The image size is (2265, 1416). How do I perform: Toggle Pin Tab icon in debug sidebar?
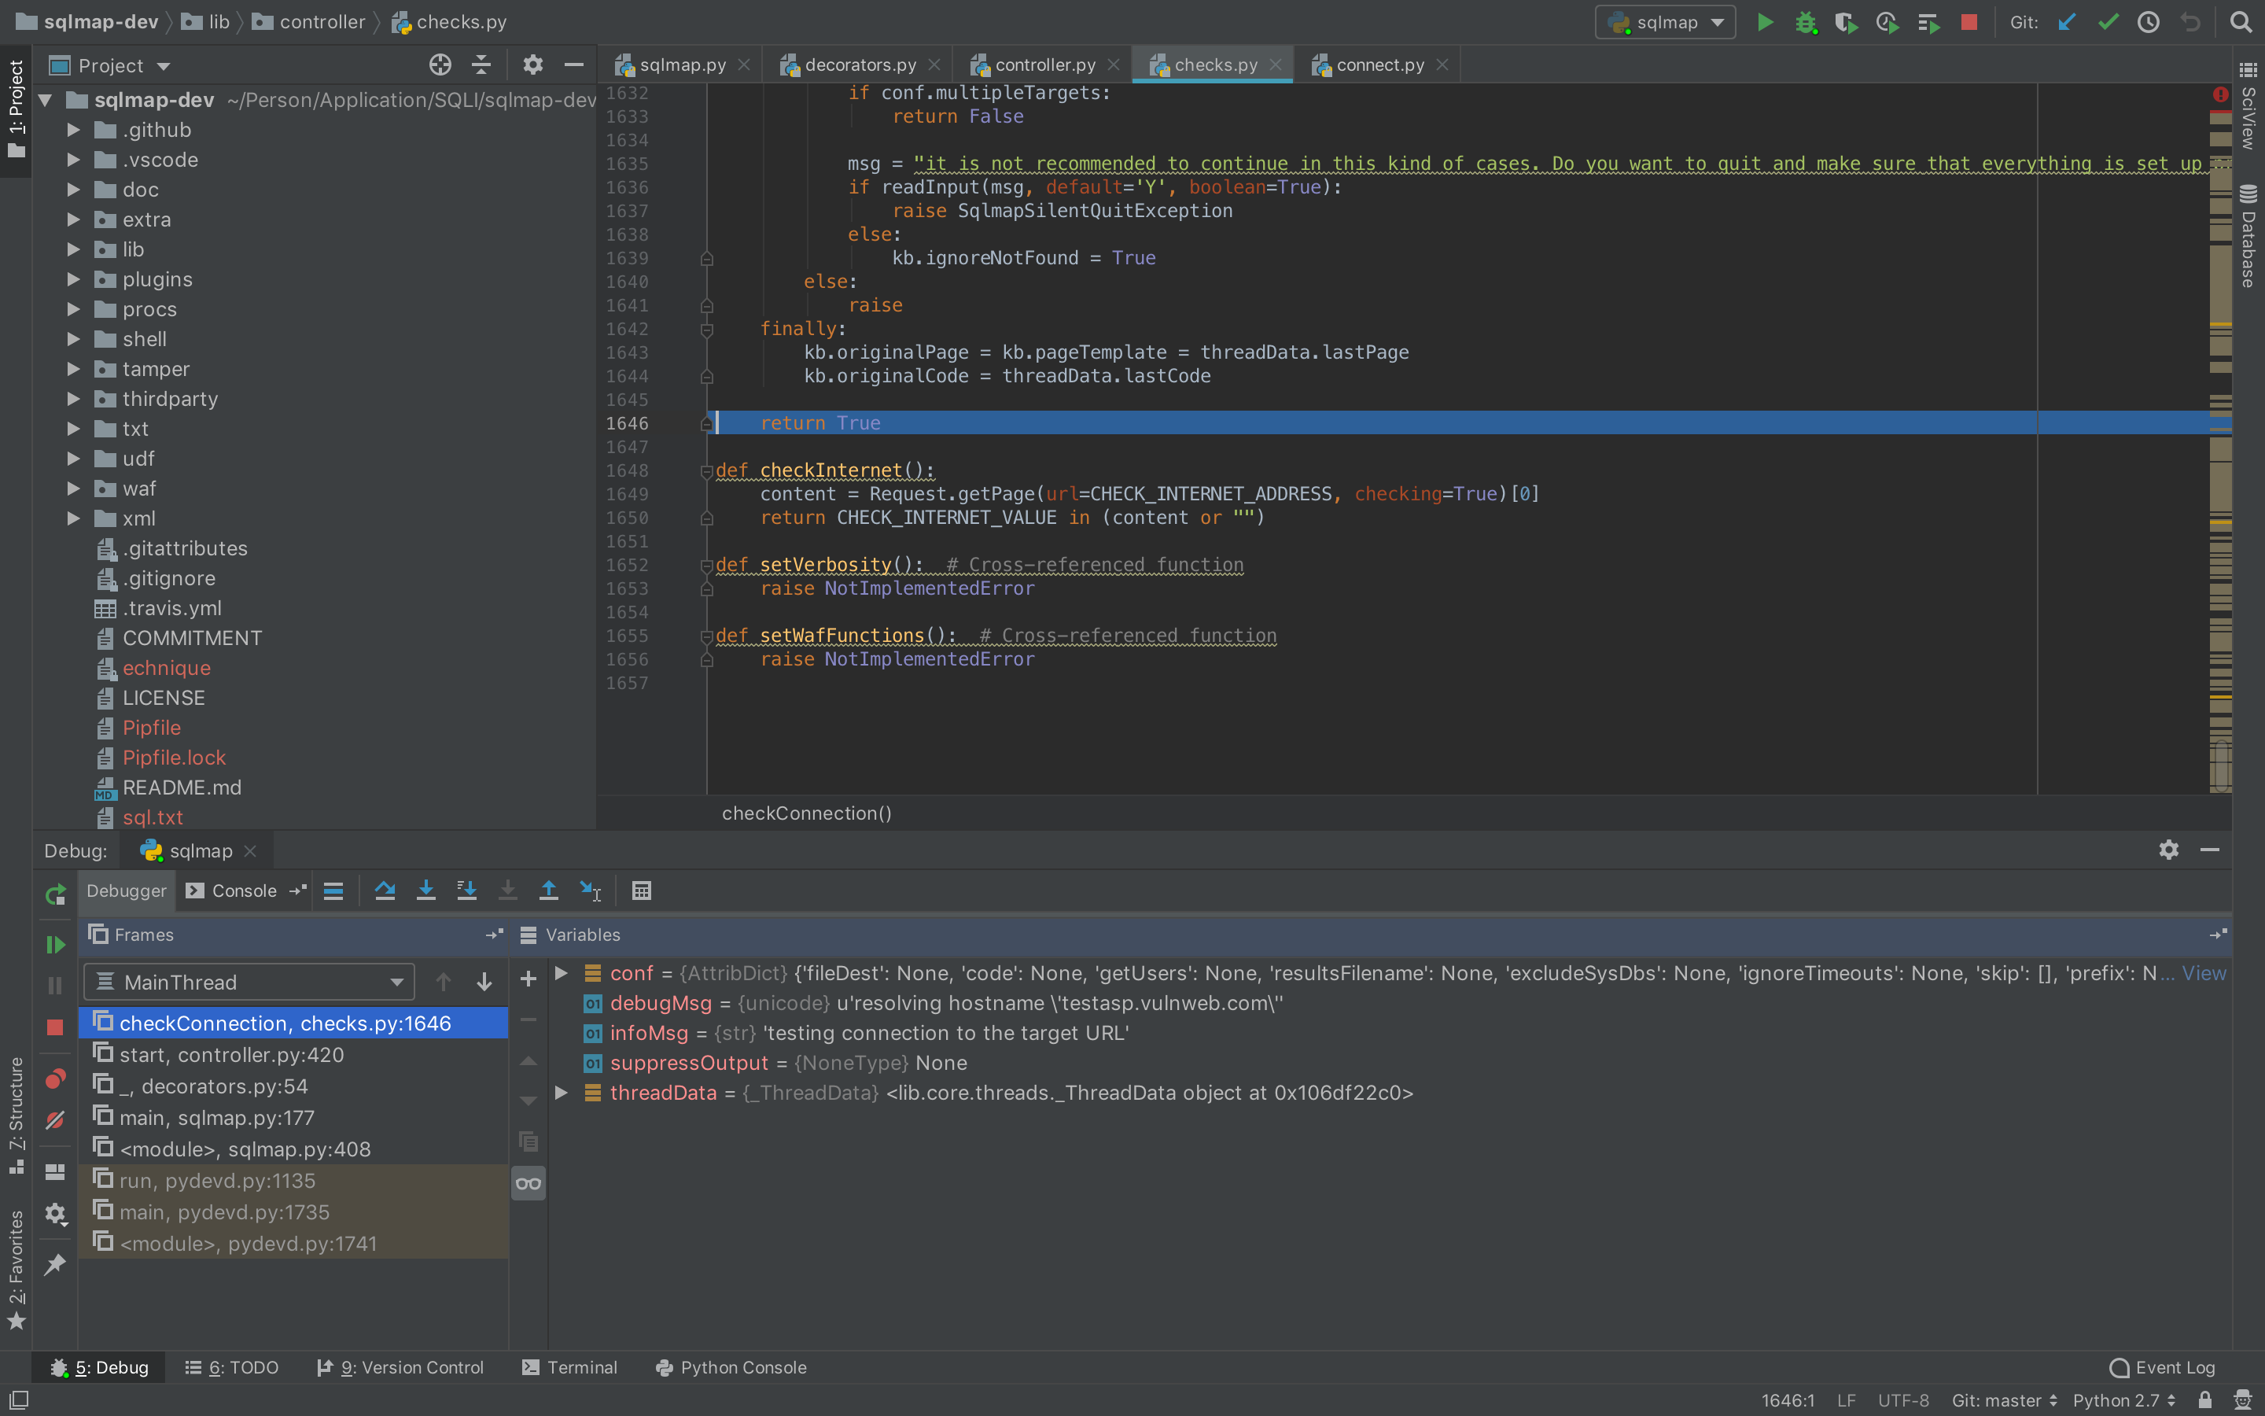[x=55, y=1264]
